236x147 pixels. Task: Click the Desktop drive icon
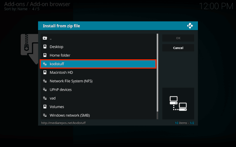point(45,47)
